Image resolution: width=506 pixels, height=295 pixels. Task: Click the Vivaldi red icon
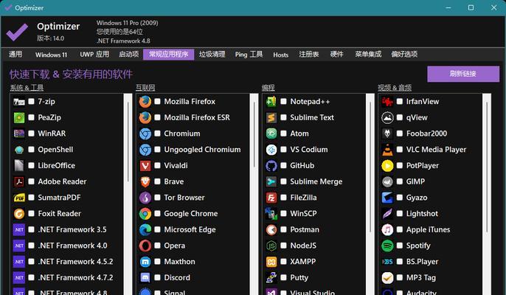coord(145,166)
